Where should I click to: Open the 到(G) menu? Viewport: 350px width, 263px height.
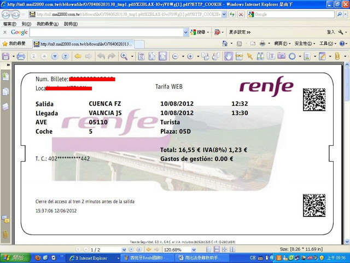(x=26, y=24)
